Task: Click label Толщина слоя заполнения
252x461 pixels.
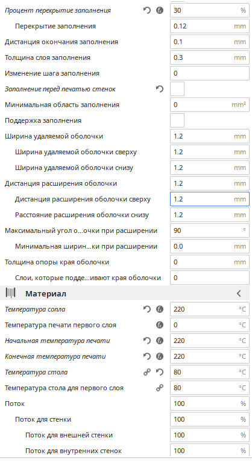Action: [x=48, y=57]
